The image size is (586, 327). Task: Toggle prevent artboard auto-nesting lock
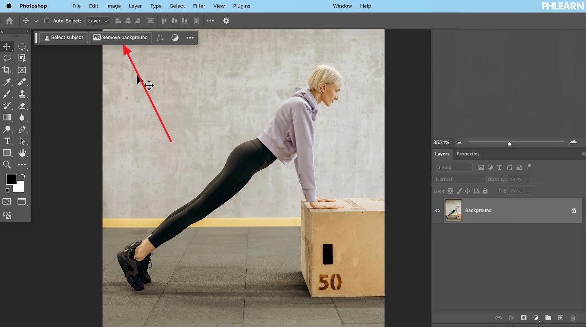(x=476, y=191)
